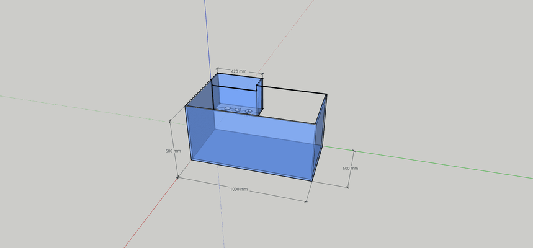Screen dimensions: 533x248
Task: Click the 500 mm height dimension on left
Action: pyautogui.click(x=173, y=151)
